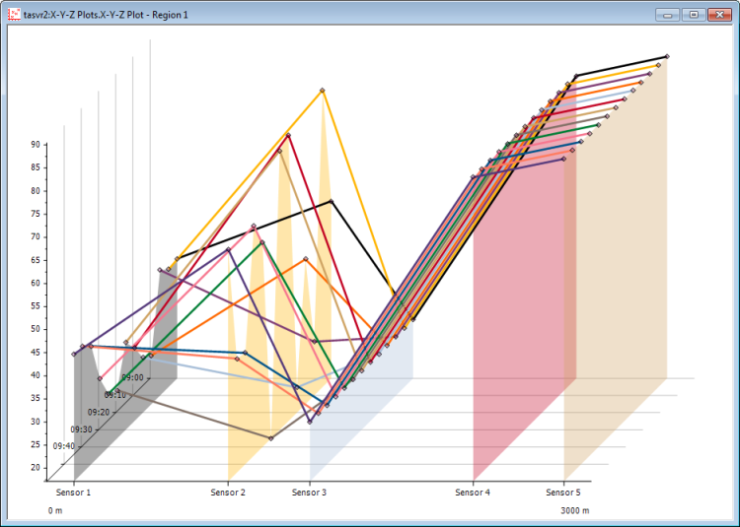Click the 09:10 time axis label
Image resolution: width=740 pixels, height=527 pixels.
(x=115, y=395)
